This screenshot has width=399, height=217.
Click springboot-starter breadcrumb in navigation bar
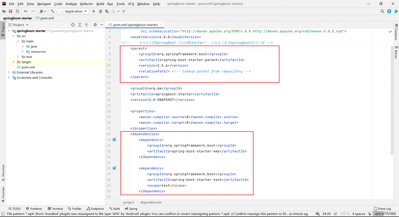coord(17,18)
